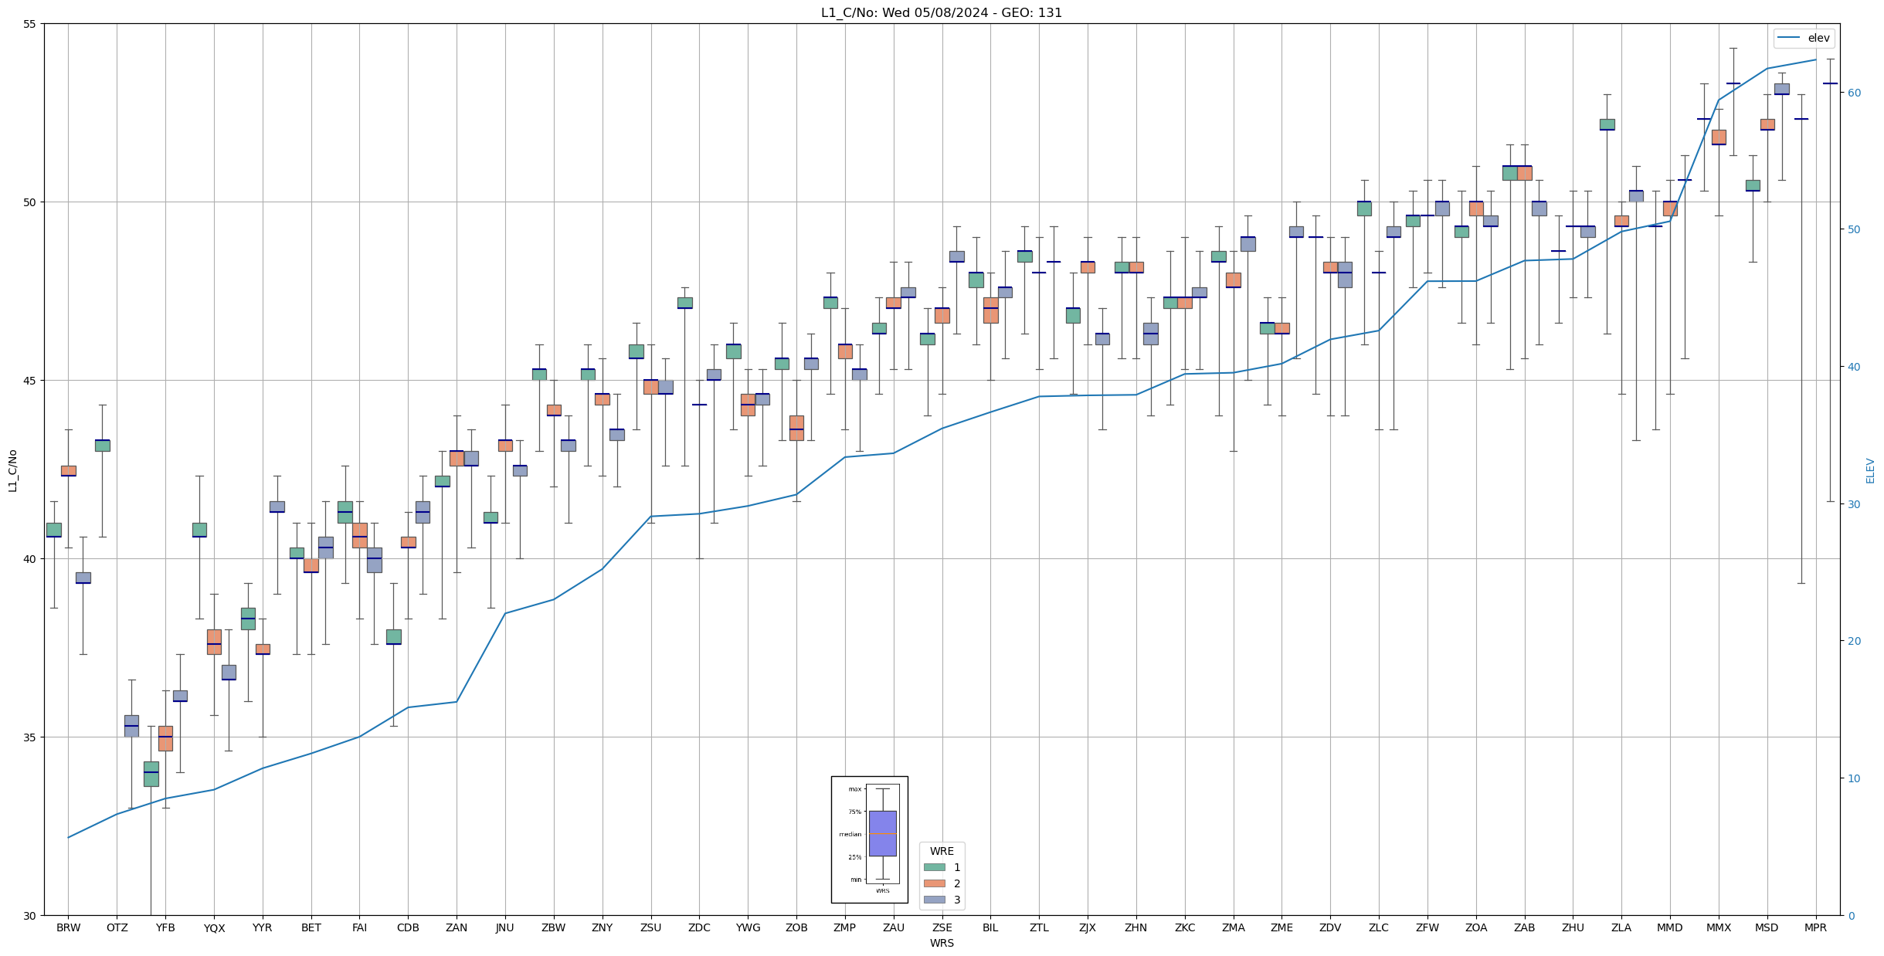1884x956 pixels.
Task: Select the BRW station tick label
Action: (68, 927)
